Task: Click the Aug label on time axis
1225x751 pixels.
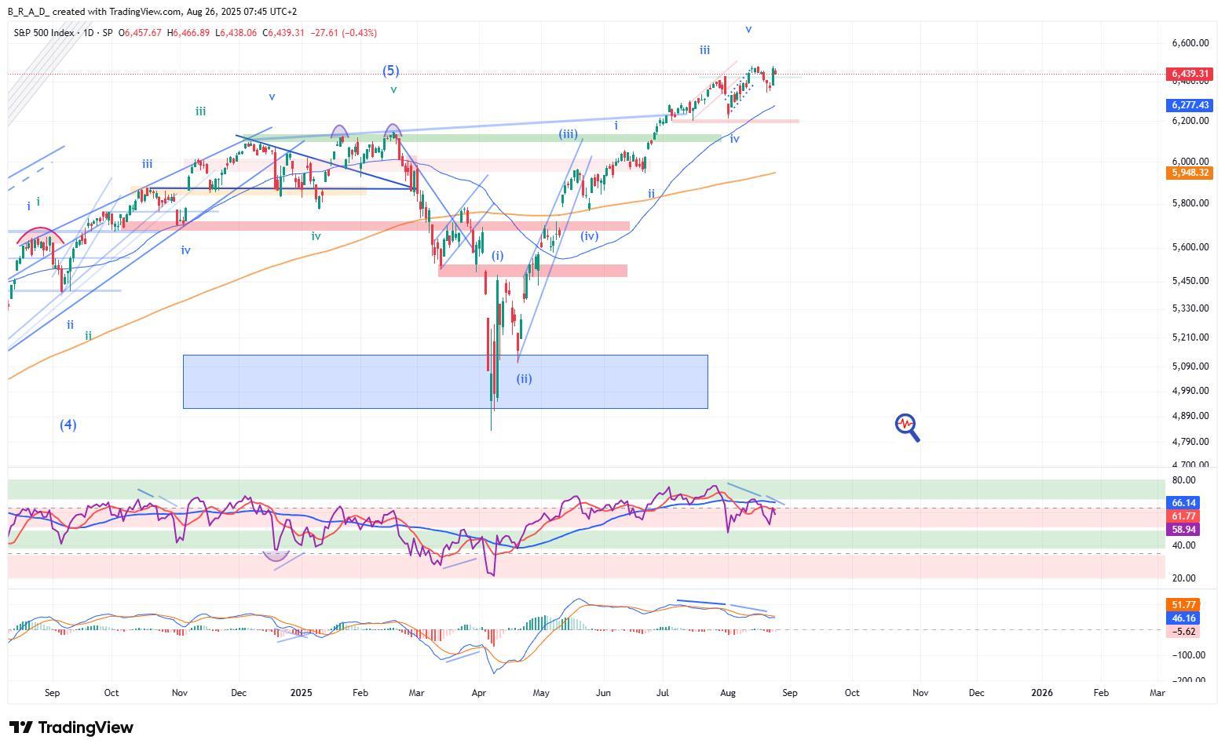Action: (x=728, y=692)
